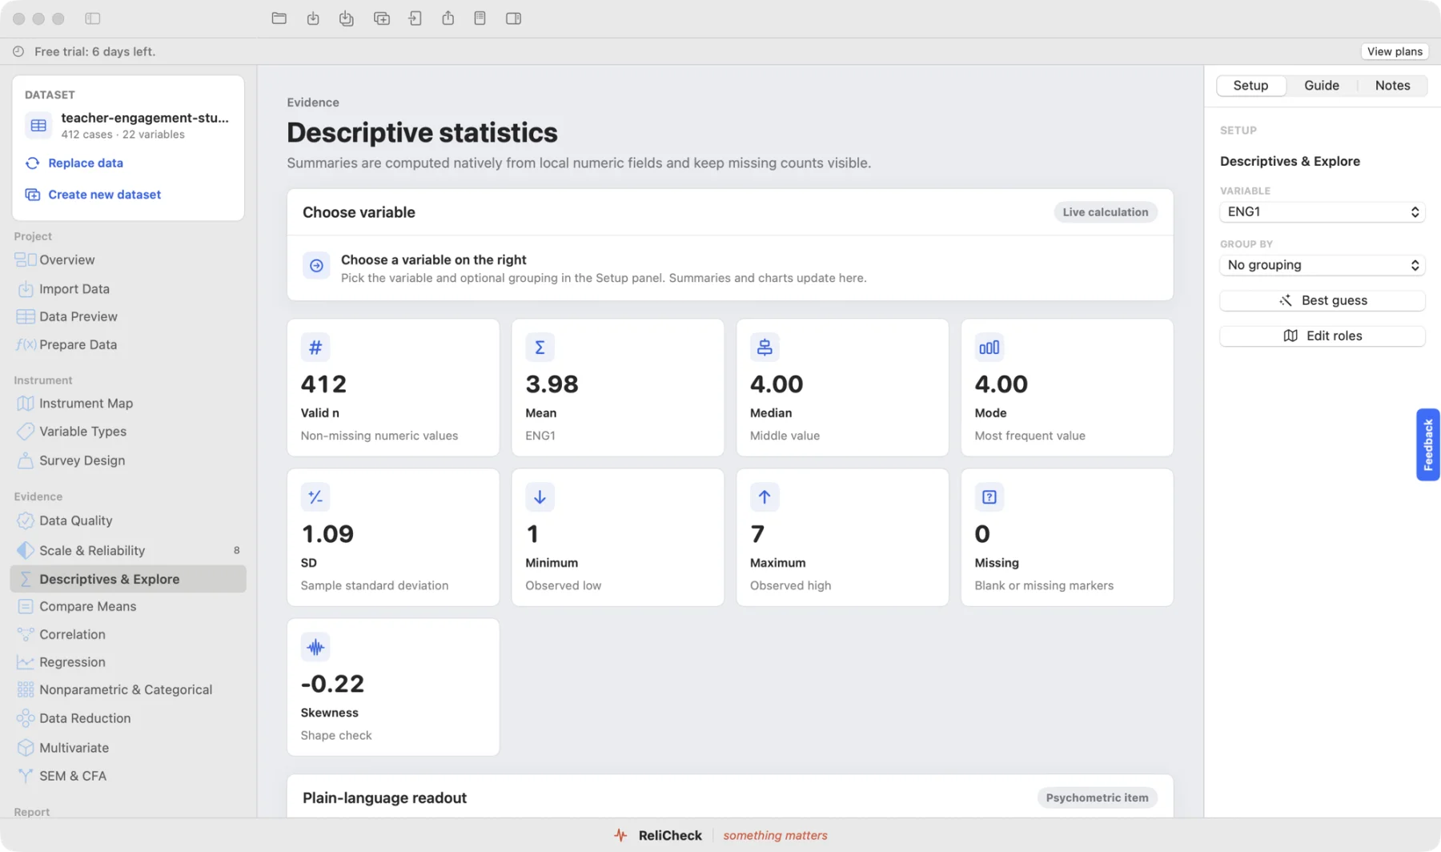Click the Data Quality sidebar icon
The width and height of the screenshot is (1441, 852).
pos(26,520)
